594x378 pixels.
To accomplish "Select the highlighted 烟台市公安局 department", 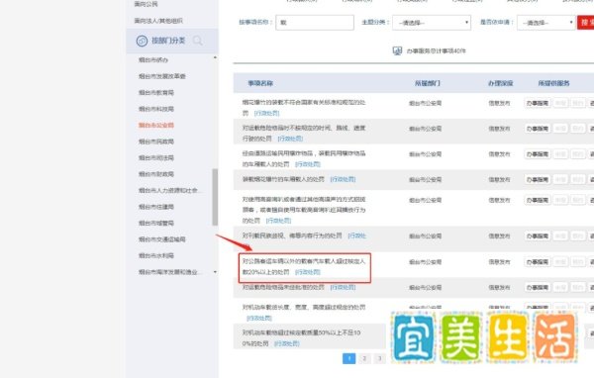I will (x=156, y=125).
